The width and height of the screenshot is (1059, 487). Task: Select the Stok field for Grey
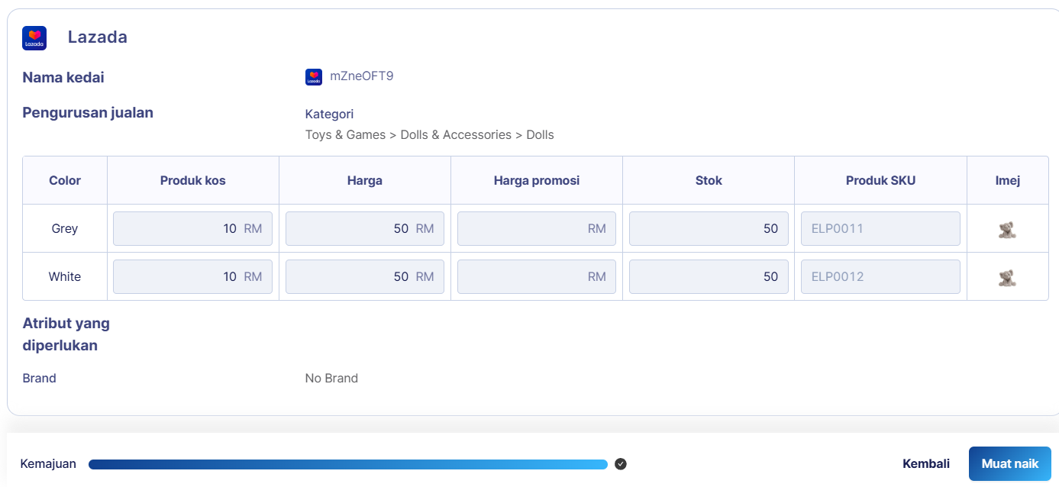708,229
